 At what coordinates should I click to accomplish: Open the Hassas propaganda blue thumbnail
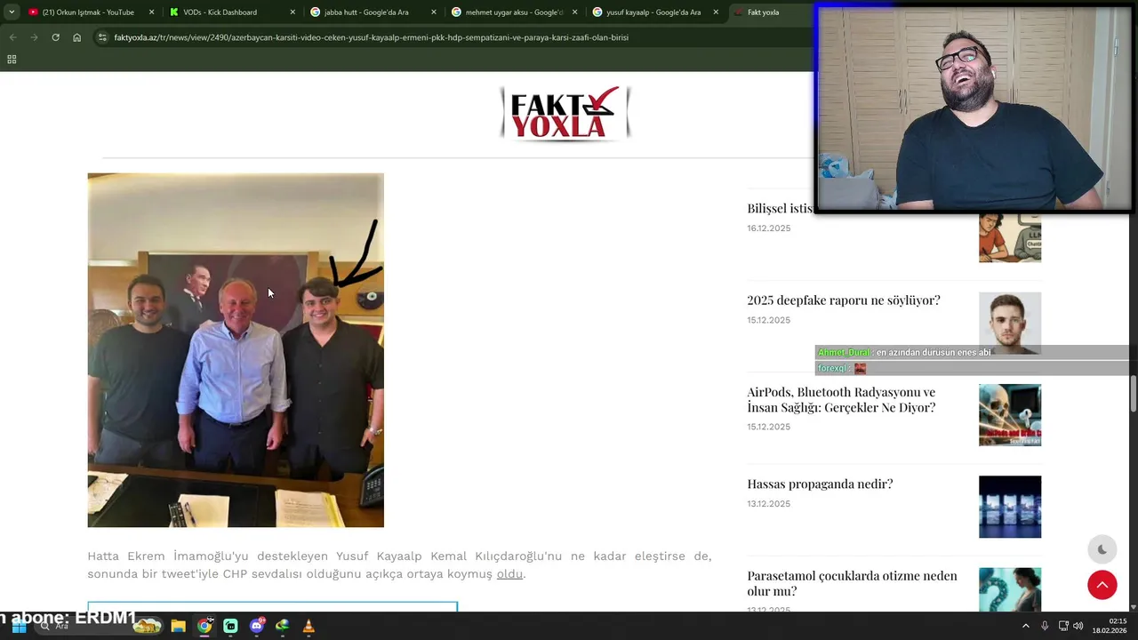point(1010,507)
